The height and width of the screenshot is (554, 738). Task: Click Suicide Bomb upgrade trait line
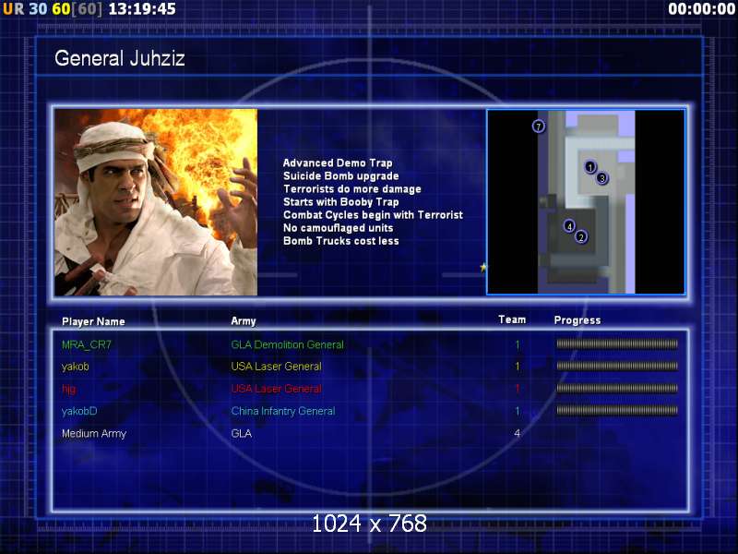click(340, 176)
